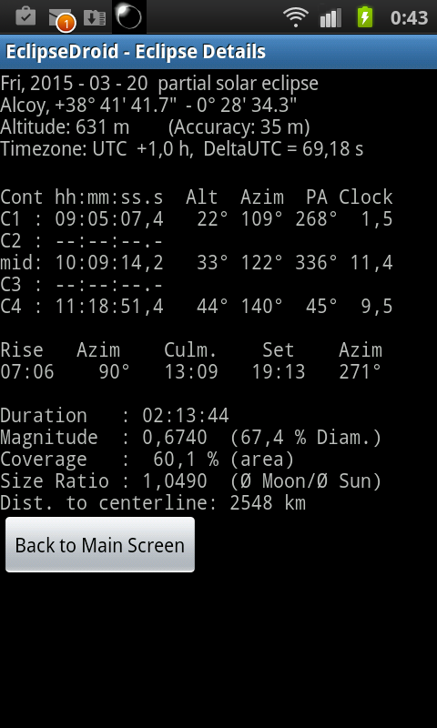Tap the Wi-Fi signal icon
This screenshot has width=437, height=728.
click(296, 17)
